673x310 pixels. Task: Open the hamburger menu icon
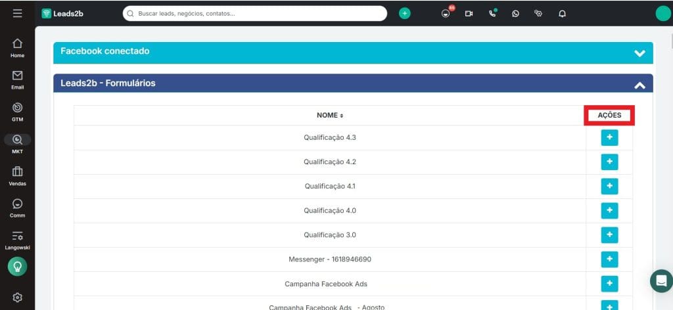coord(17,13)
